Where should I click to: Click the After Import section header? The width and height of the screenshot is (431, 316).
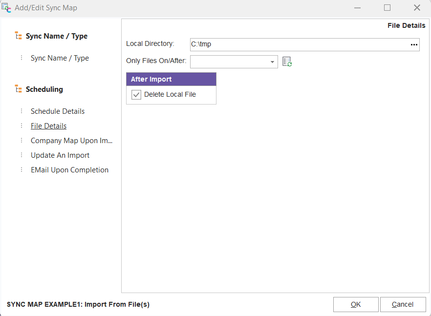tap(171, 79)
